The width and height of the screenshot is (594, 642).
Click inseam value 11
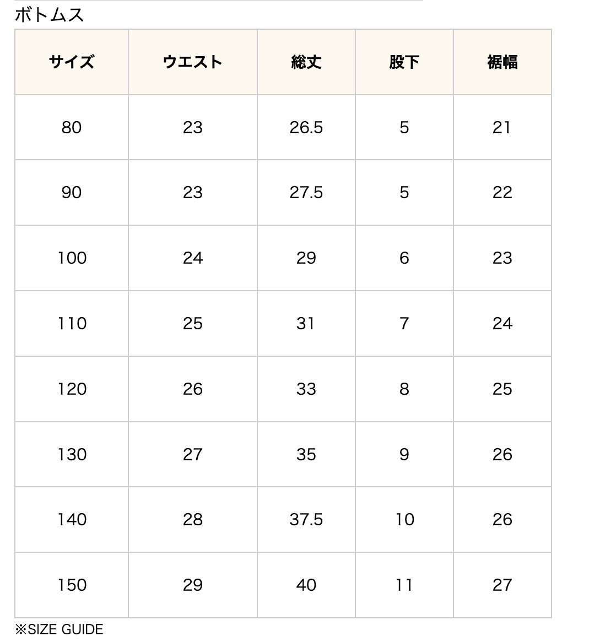[x=404, y=585]
